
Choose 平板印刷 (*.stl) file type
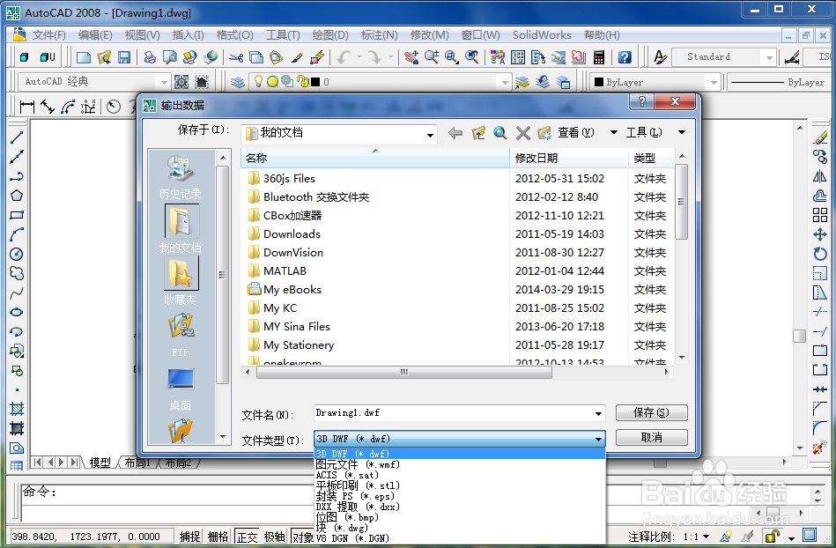(x=460, y=485)
